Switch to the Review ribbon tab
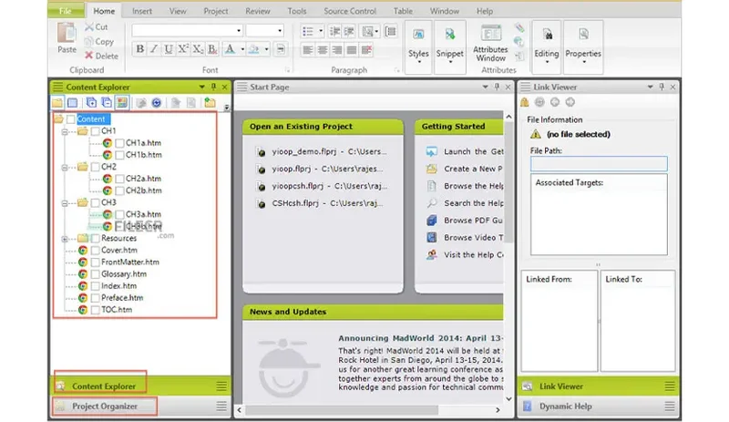The width and height of the screenshot is (729, 422). point(258,11)
